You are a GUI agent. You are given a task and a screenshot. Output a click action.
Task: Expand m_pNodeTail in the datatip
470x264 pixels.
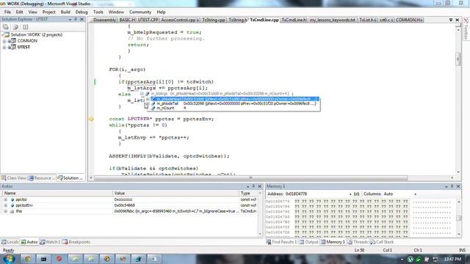click(148, 103)
